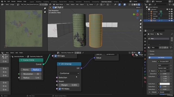The image size is (174, 97).
Task: Click the pin icon in node editor header
Action: (x=83, y=53)
